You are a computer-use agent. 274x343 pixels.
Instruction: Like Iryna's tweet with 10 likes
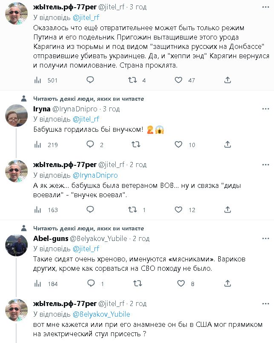[x=179, y=145]
